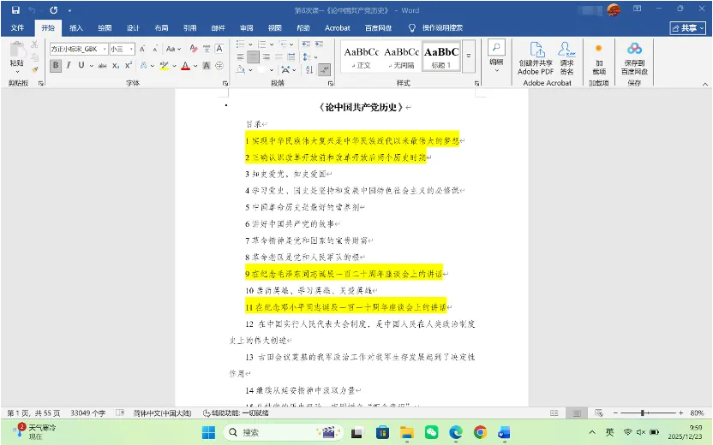The width and height of the screenshot is (713, 445).
Task: Toggle align left paragraph button
Action: pos(241,56)
